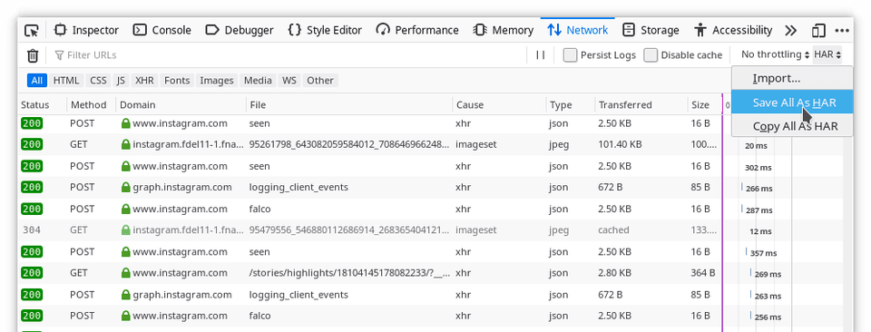Click the 364 B size cell
Viewport: 871px width, 332px height.
[702, 273]
